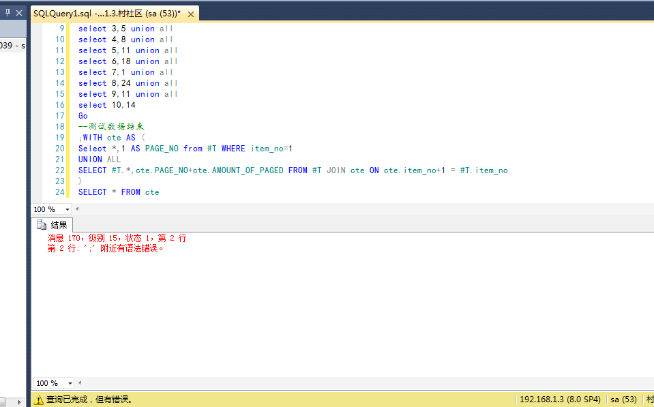Click the red error message text
Viewport: 654px width, 407px height.
click(117, 243)
